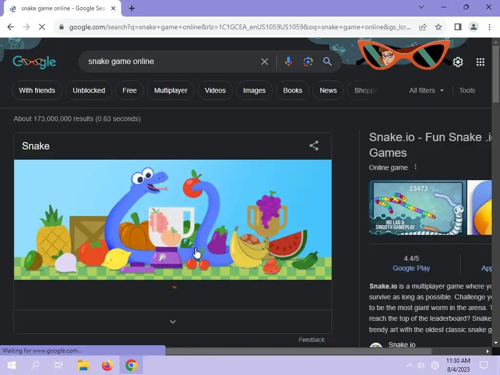Send Feedback on the Snake card
This screenshot has width=500, height=375.
[x=311, y=340]
